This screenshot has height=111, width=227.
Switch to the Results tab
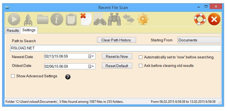tap(13, 30)
